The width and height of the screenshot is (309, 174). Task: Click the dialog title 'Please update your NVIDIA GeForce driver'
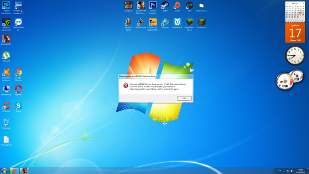tap(138, 76)
